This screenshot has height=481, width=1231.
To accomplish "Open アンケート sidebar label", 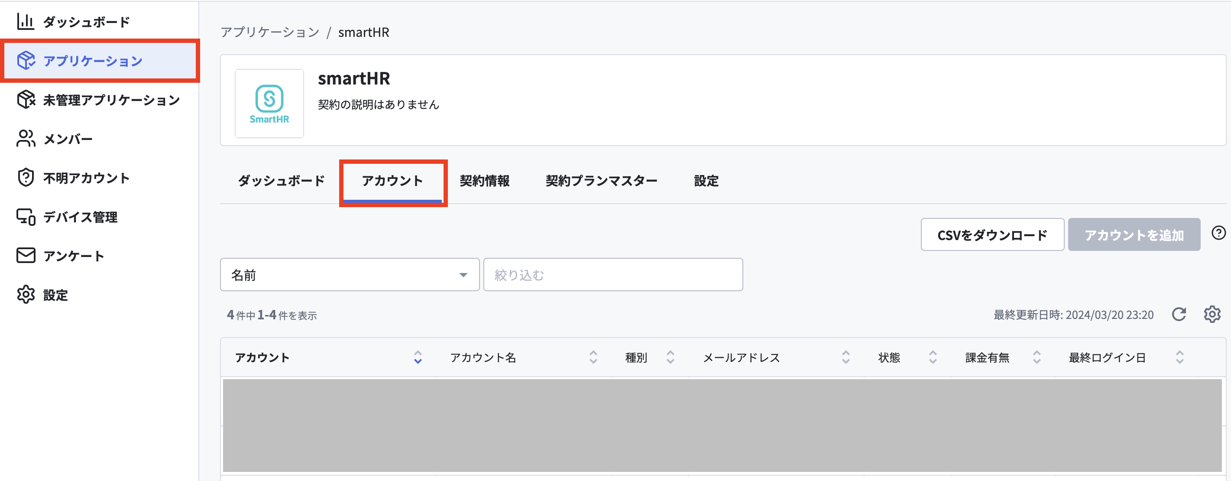I will [x=74, y=256].
